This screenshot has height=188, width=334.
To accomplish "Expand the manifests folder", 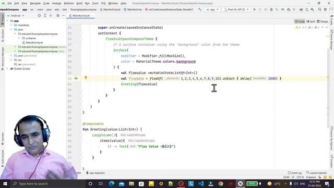I will 11,25.
